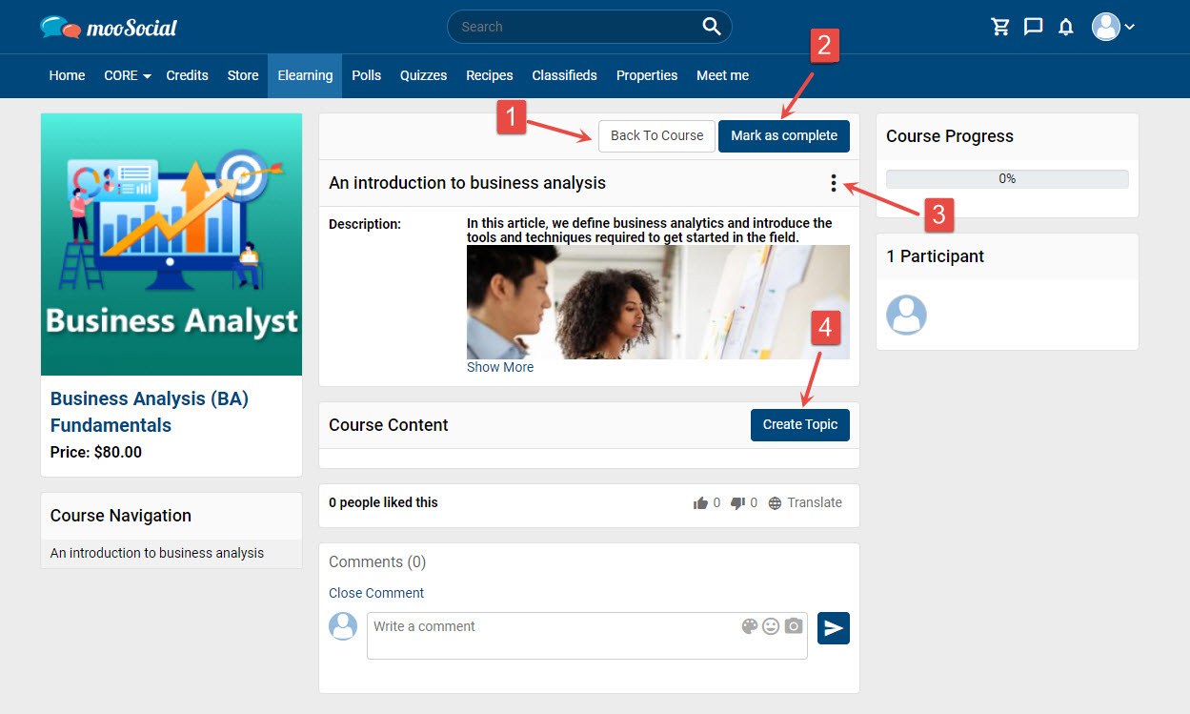Click the Course Content heading
Screen dimensions: 1190x714
pos(389,425)
